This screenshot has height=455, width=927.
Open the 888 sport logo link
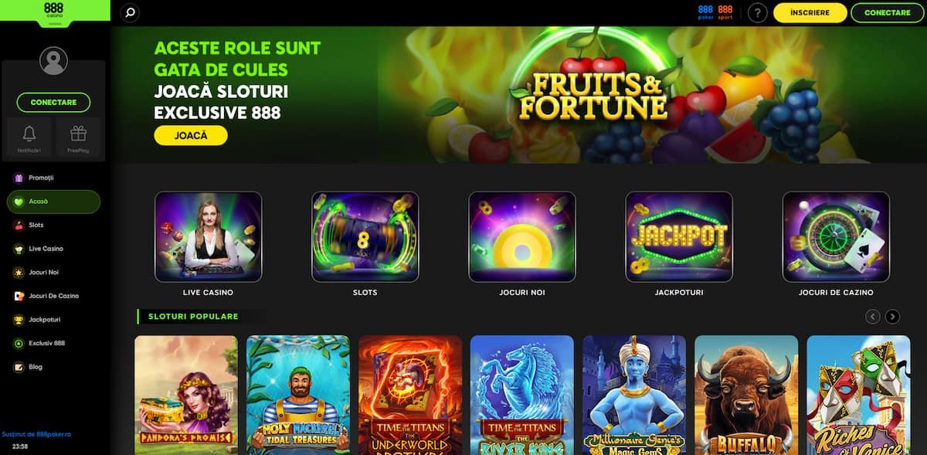(x=725, y=12)
